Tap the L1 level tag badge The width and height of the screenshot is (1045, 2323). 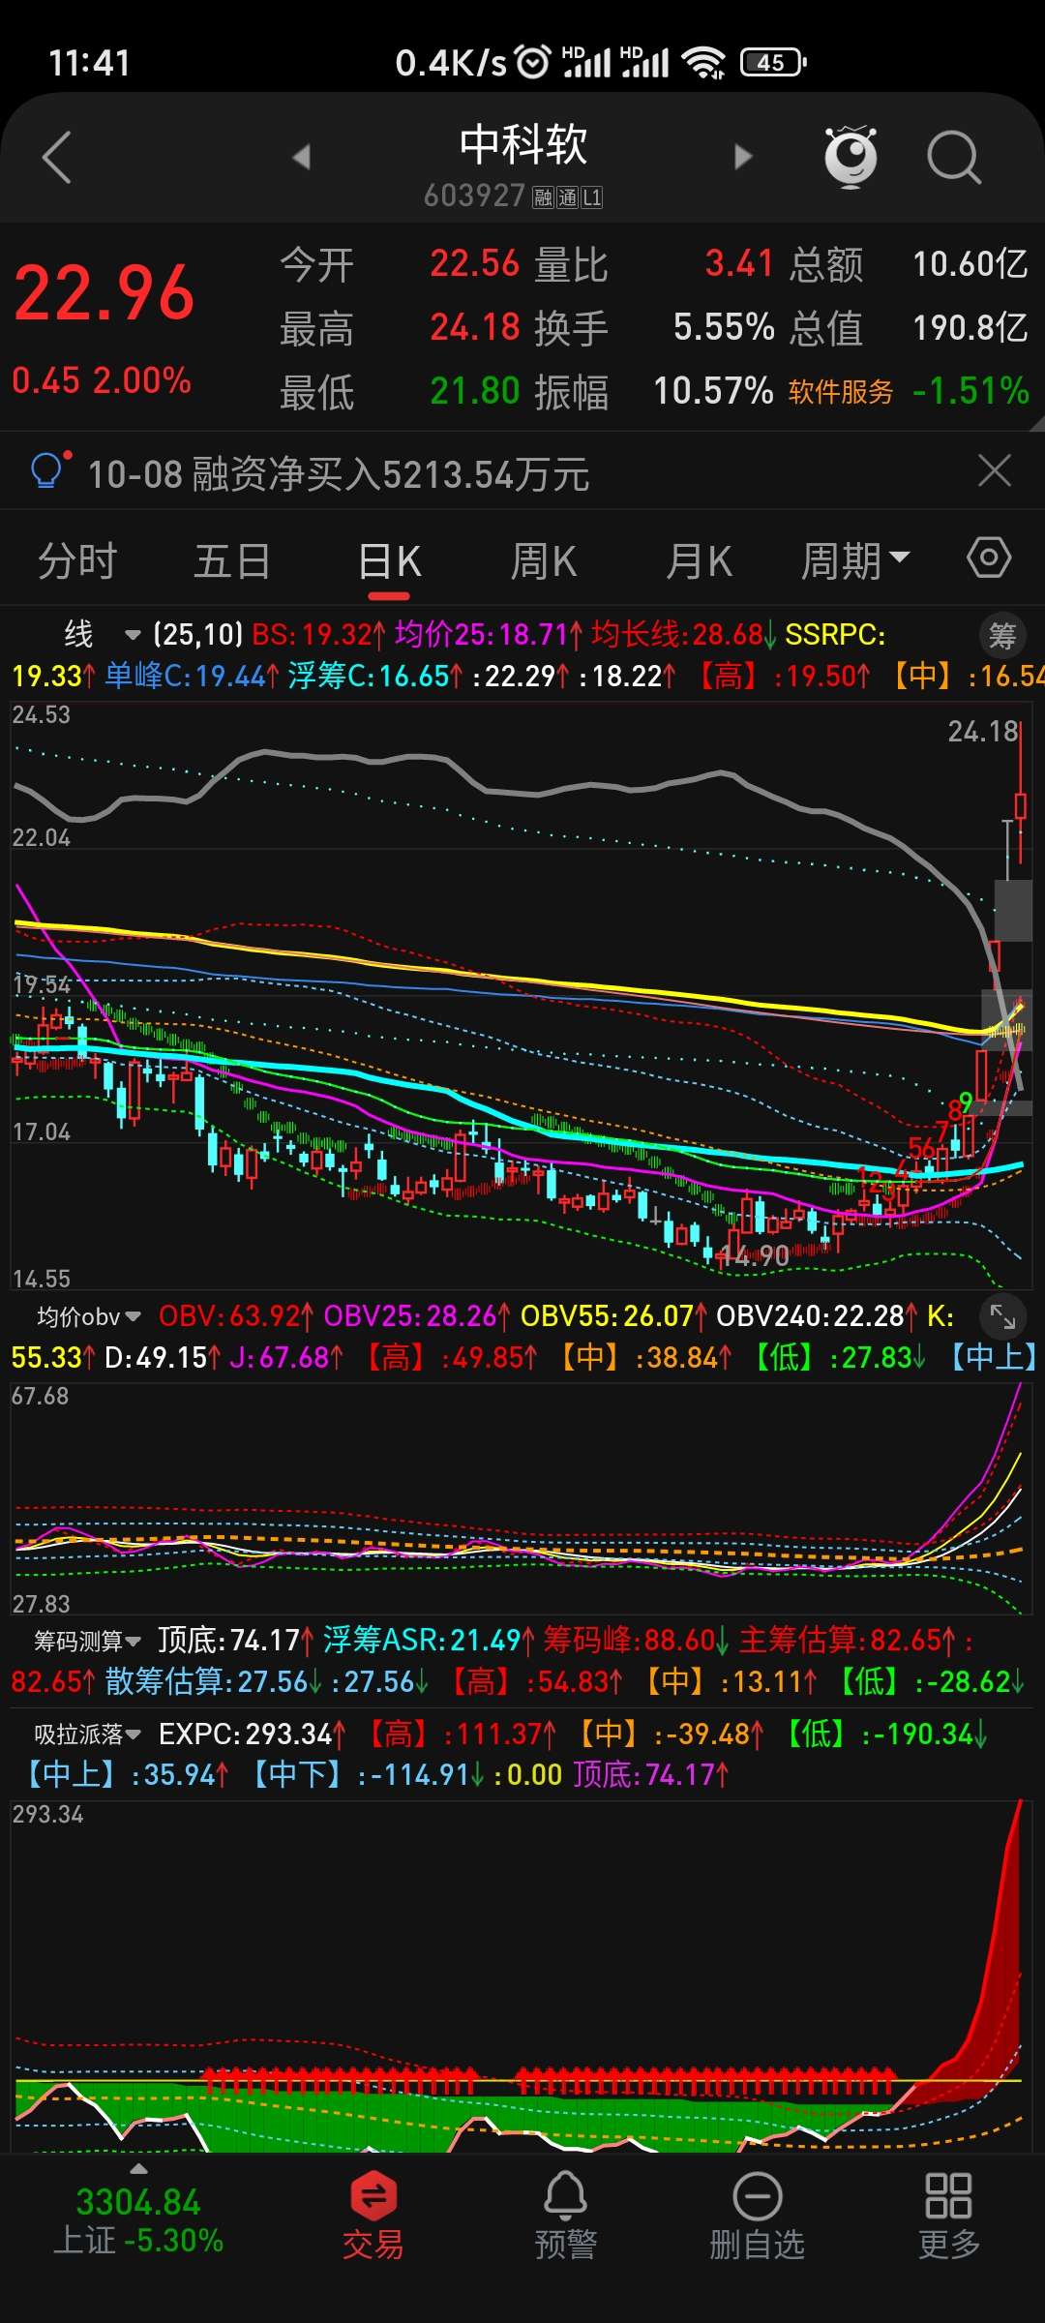coord(591,198)
